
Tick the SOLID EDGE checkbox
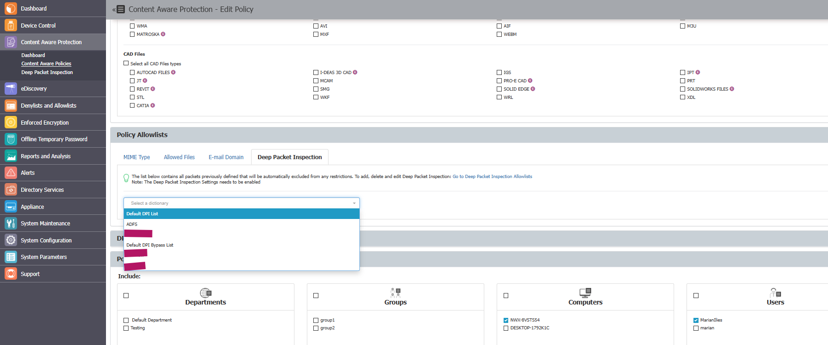click(499, 89)
